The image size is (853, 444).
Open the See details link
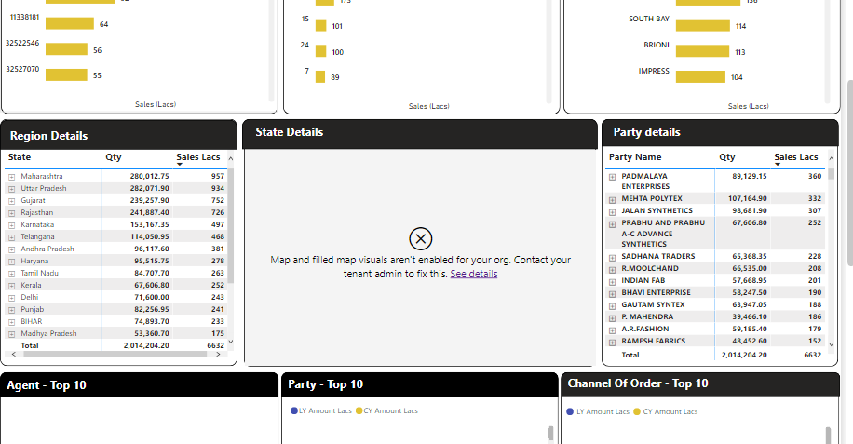point(474,274)
